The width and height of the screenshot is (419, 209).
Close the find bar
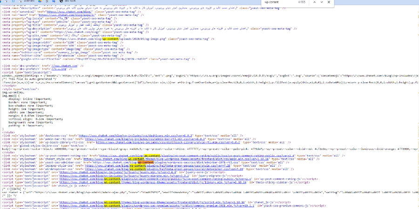(x=329, y=2)
